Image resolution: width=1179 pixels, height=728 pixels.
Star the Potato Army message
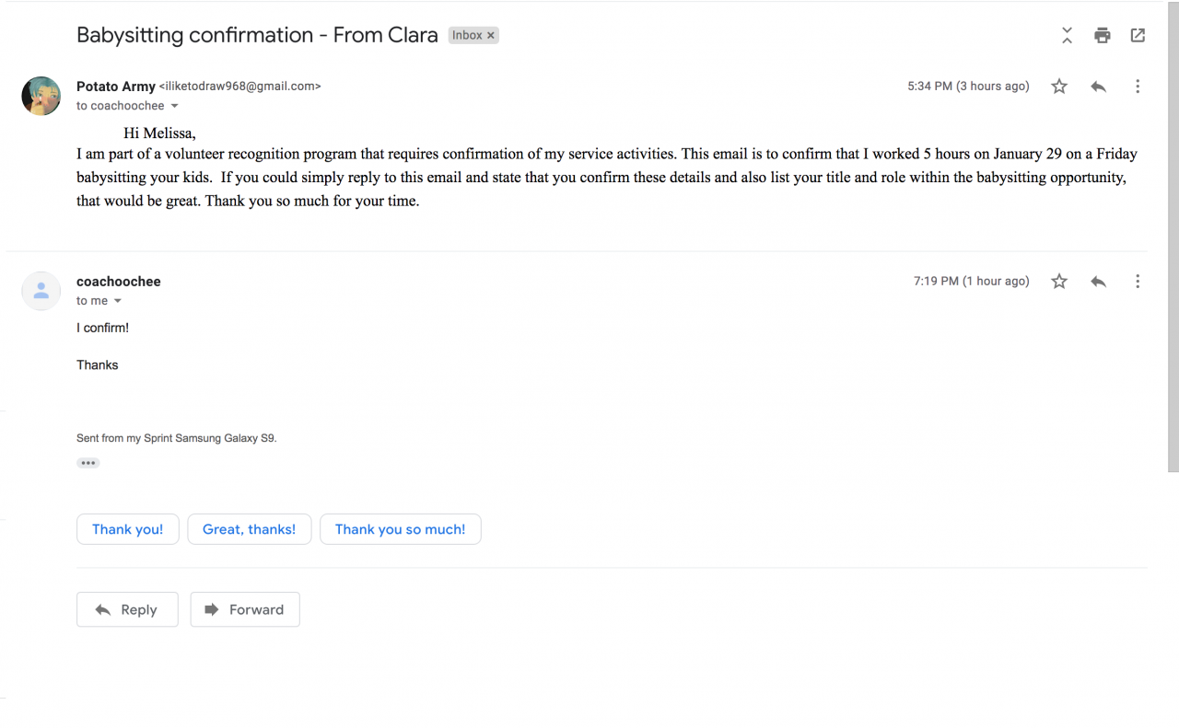click(x=1059, y=87)
